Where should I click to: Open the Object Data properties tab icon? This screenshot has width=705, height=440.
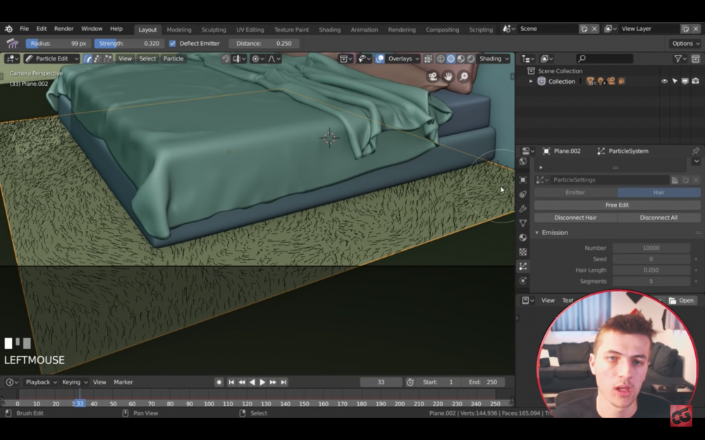(x=523, y=223)
